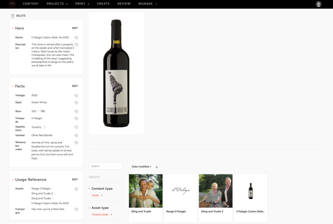Open the Il Palagio Casino Delle bottle thumbnail
The height and width of the screenshot is (224, 333).
(250, 191)
